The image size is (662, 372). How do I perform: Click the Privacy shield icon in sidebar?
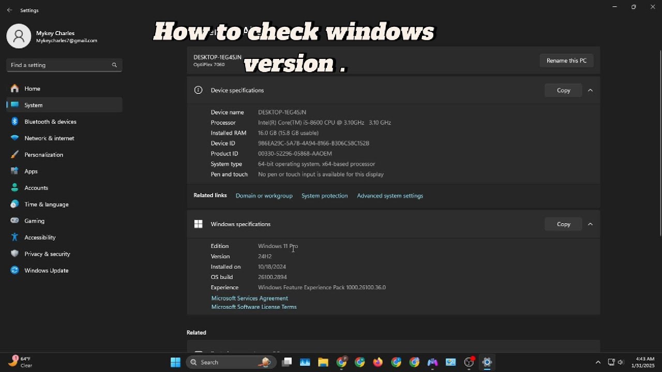14,254
